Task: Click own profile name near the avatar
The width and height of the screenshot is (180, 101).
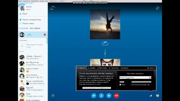Action: click(x=29, y=7)
